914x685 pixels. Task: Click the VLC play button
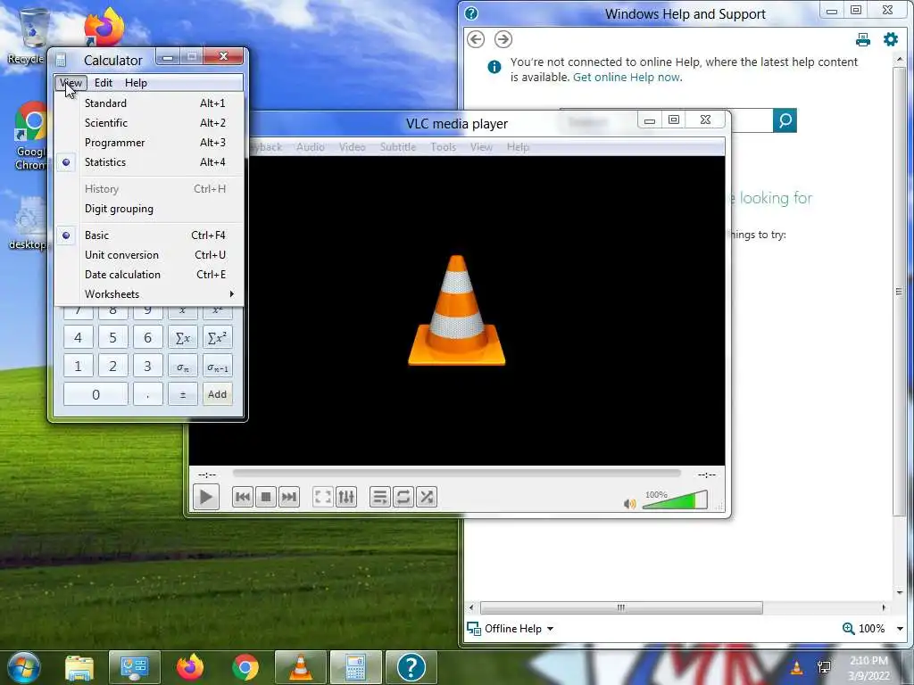point(206,497)
